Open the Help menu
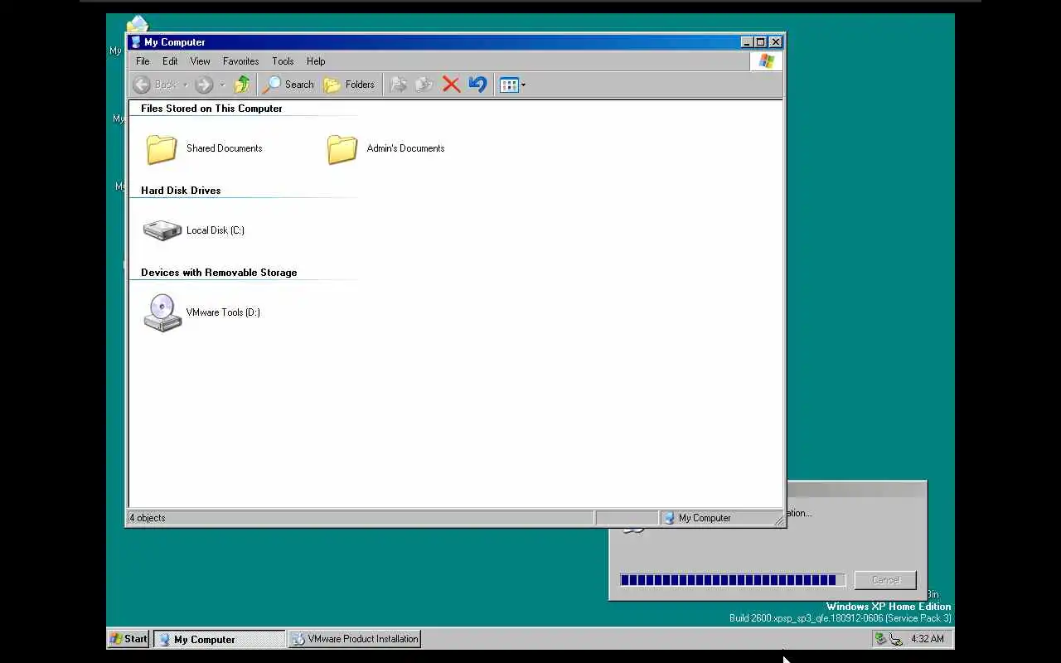This screenshot has width=1061, height=663. 316,61
